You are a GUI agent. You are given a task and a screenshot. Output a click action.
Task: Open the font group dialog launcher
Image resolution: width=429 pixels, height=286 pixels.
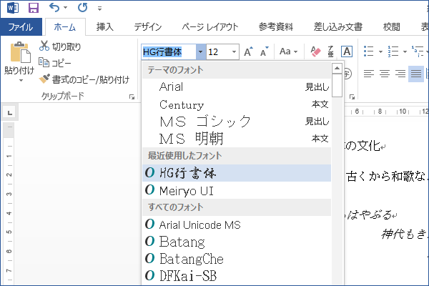[x=352, y=97]
